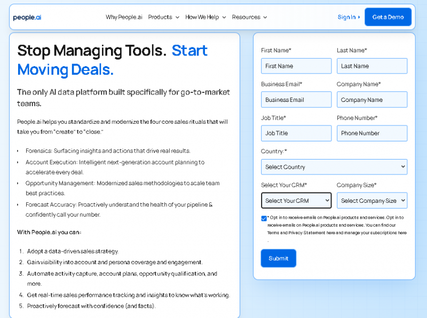Expand the How We Help menu
Screen dimensions: 427x318
pos(205,17)
